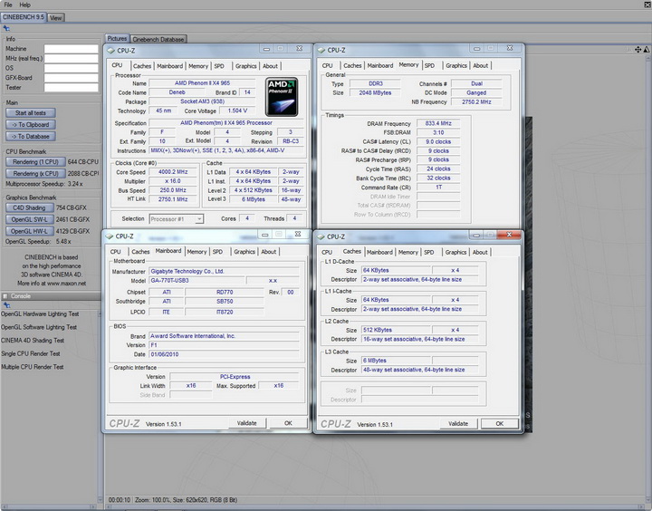Image resolution: width=652 pixels, height=511 pixels.
Task: Run Rendering (1 CPU) benchmark
Action: point(35,162)
